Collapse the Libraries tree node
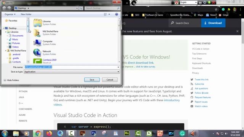Viewport: 244px width, 137px height. (6, 32)
